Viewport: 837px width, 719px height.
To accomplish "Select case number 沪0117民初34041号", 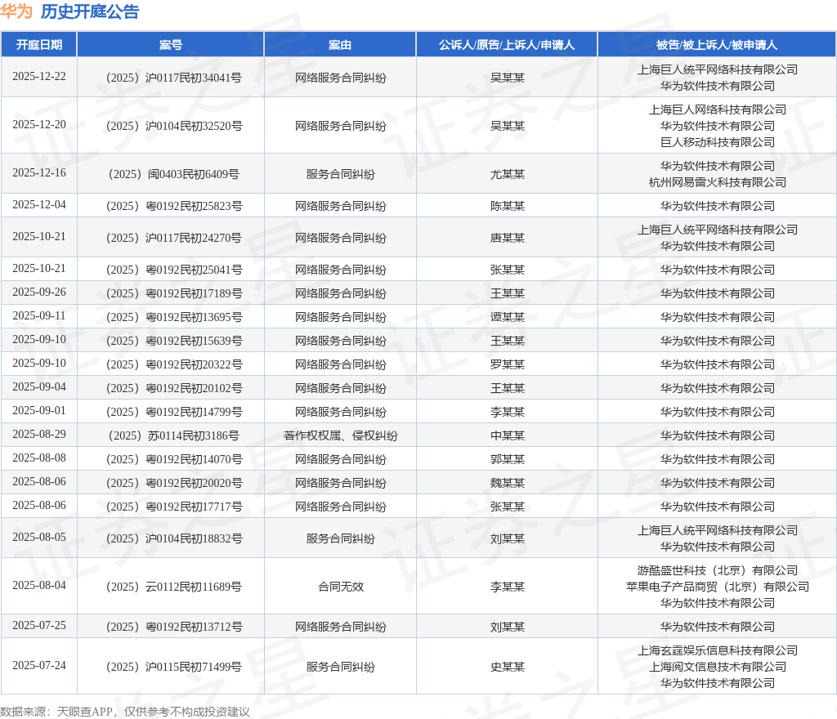I will pyautogui.click(x=174, y=78).
